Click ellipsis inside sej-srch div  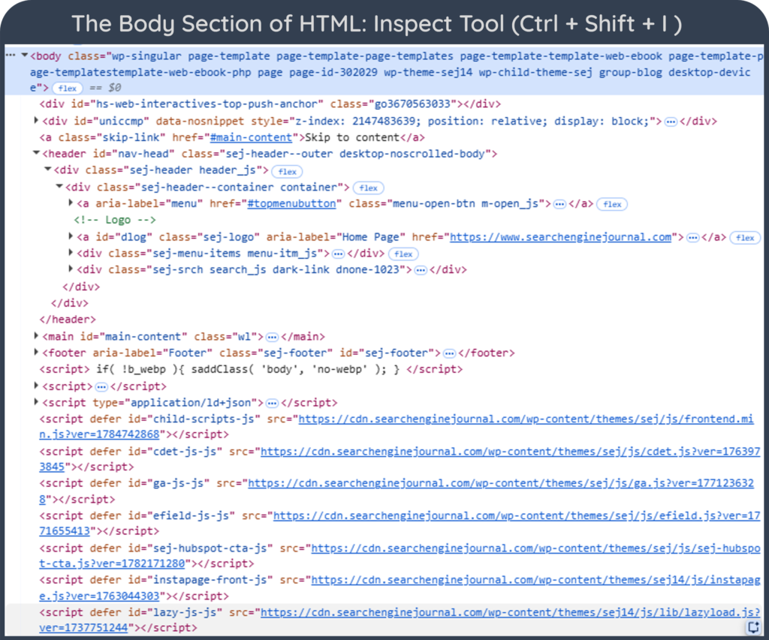pyautogui.click(x=421, y=270)
